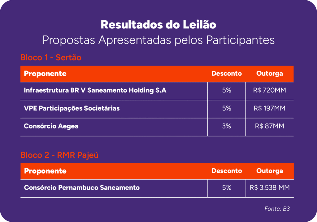Select the Infraestrutura BR V Saneamento Holding row
The width and height of the screenshot is (317, 222).
pyautogui.click(x=95, y=91)
